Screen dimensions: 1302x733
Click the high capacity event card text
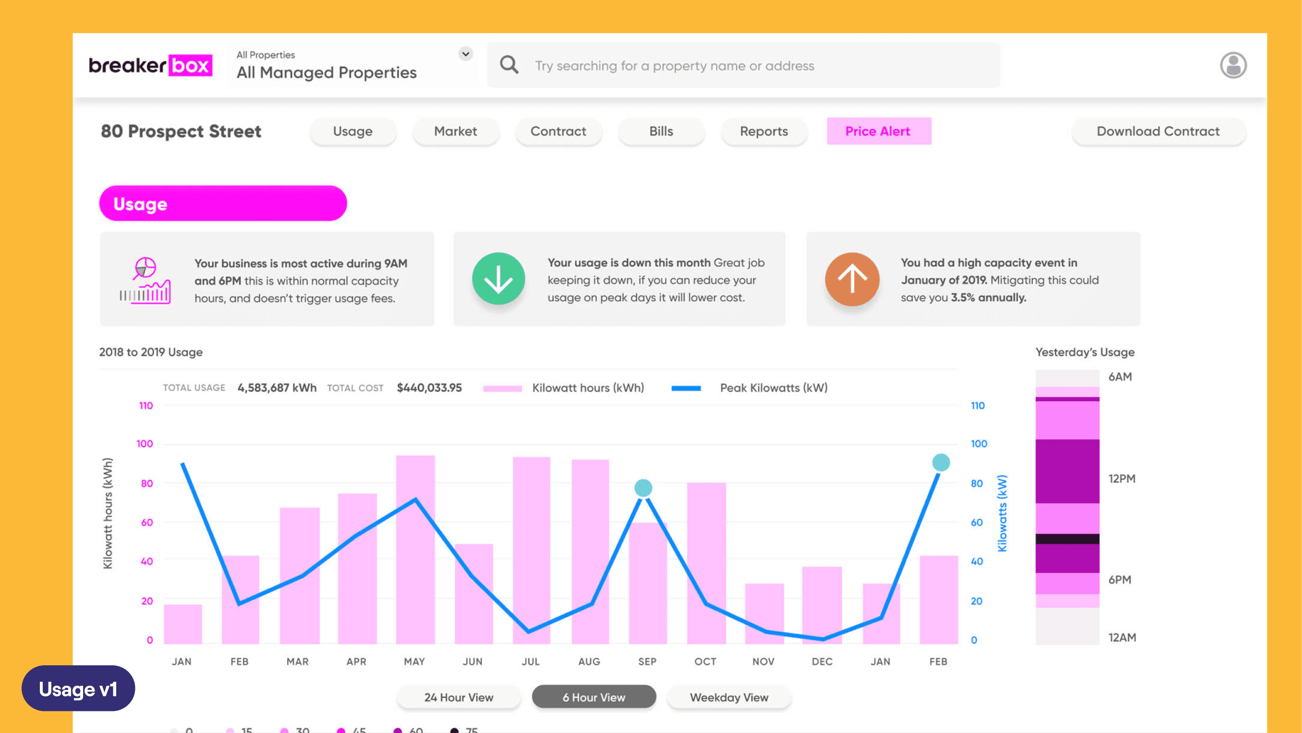click(x=999, y=280)
